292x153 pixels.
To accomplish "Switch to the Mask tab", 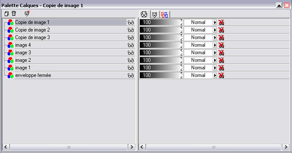I will tap(154, 14).
